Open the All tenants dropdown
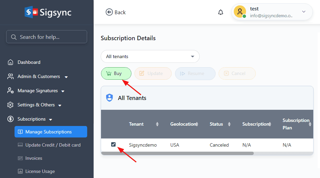Screen dimensions: 320x178 point(150,56)
